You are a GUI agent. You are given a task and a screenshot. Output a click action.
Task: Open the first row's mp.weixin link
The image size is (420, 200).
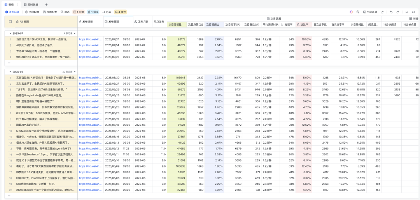tap(90, 39)
